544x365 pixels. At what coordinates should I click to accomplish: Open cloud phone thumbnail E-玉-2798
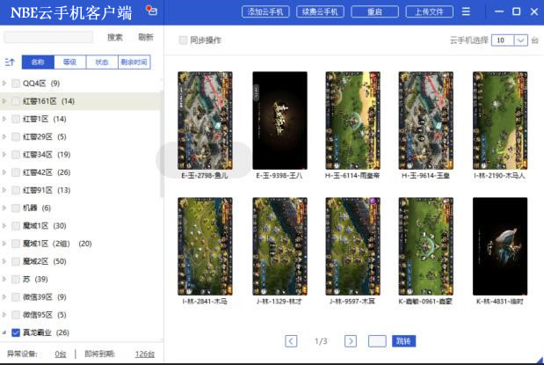pos(205,120)
